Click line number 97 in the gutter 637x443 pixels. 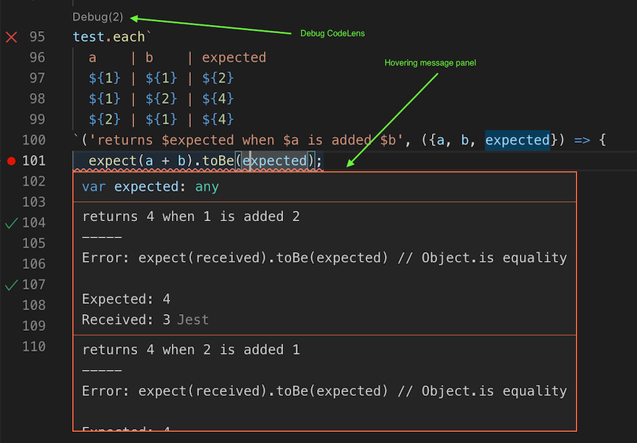click(x=37, y=78)
